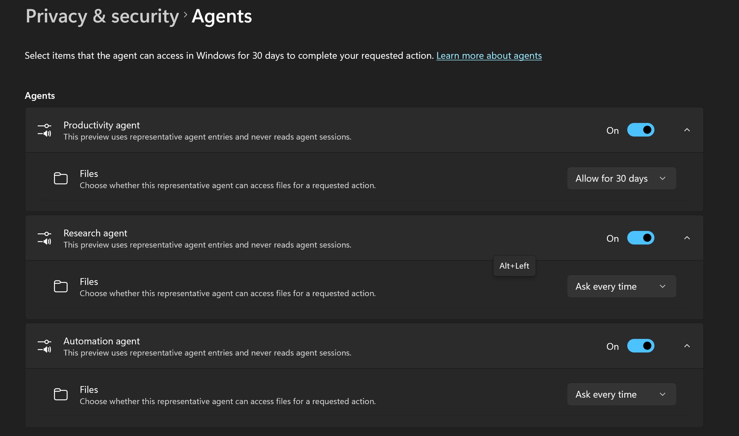Turn off the Research agent toggle
Image resolution: width=739 pixels, height=436 pixels.
(x=641, y=238)
